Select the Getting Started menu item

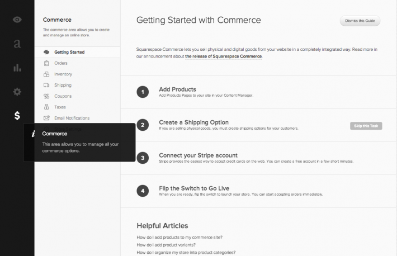pos(69,52)
